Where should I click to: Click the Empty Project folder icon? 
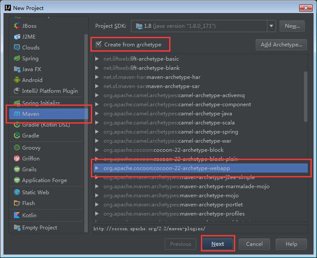coord(17,228)
